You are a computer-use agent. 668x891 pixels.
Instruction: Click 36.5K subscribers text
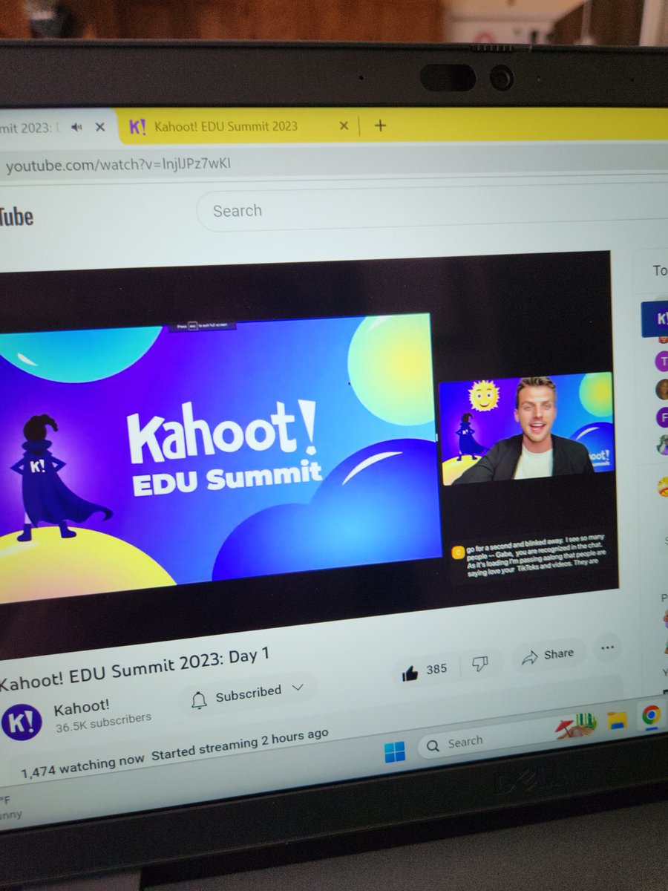(103, 722)
